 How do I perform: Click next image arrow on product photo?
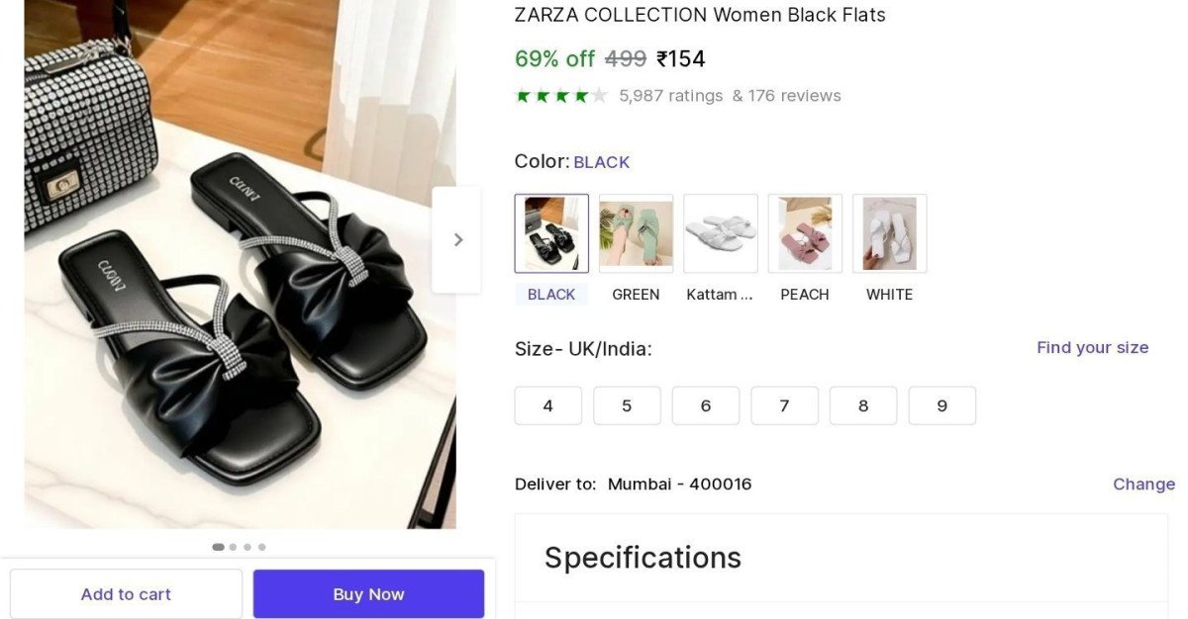pyautogui.click(x=456, y=239)
